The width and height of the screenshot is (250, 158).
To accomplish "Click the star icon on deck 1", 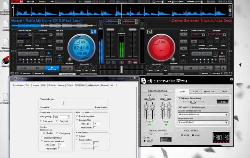I will 70,68.
